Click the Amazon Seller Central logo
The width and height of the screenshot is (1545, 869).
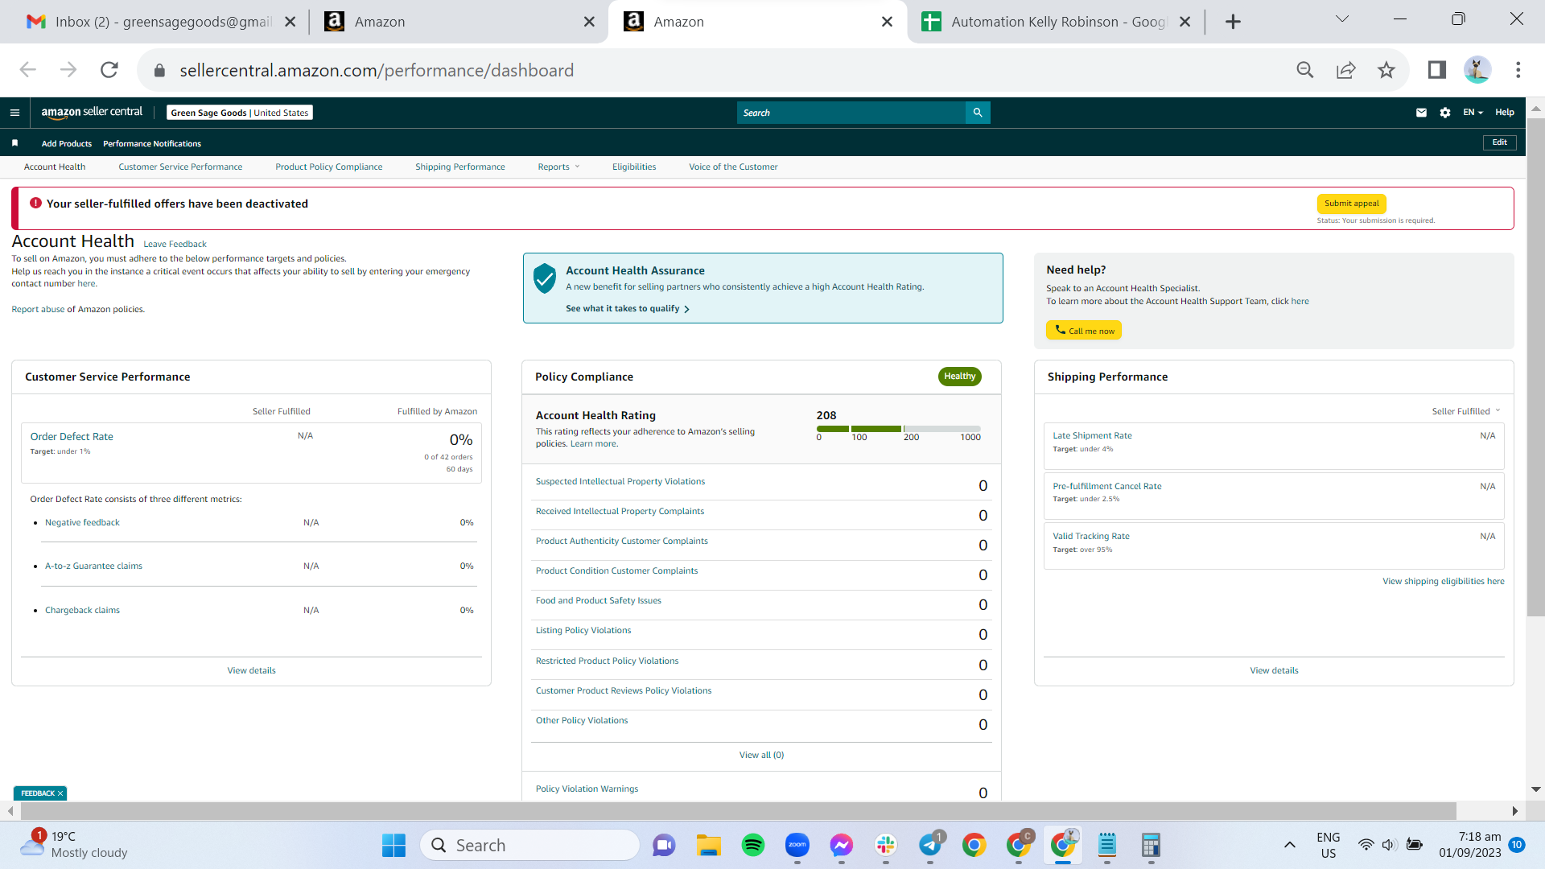tap(92, 113)
